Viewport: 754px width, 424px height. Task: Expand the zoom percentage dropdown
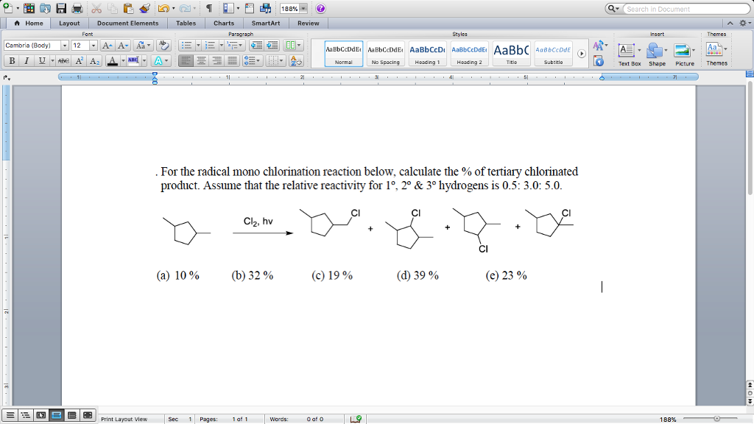coord(303,9)
